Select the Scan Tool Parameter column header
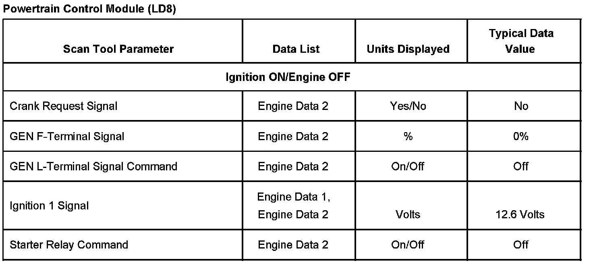593x265 pixels. tap(118, 49)
